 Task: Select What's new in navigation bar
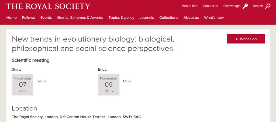point(214,18)
